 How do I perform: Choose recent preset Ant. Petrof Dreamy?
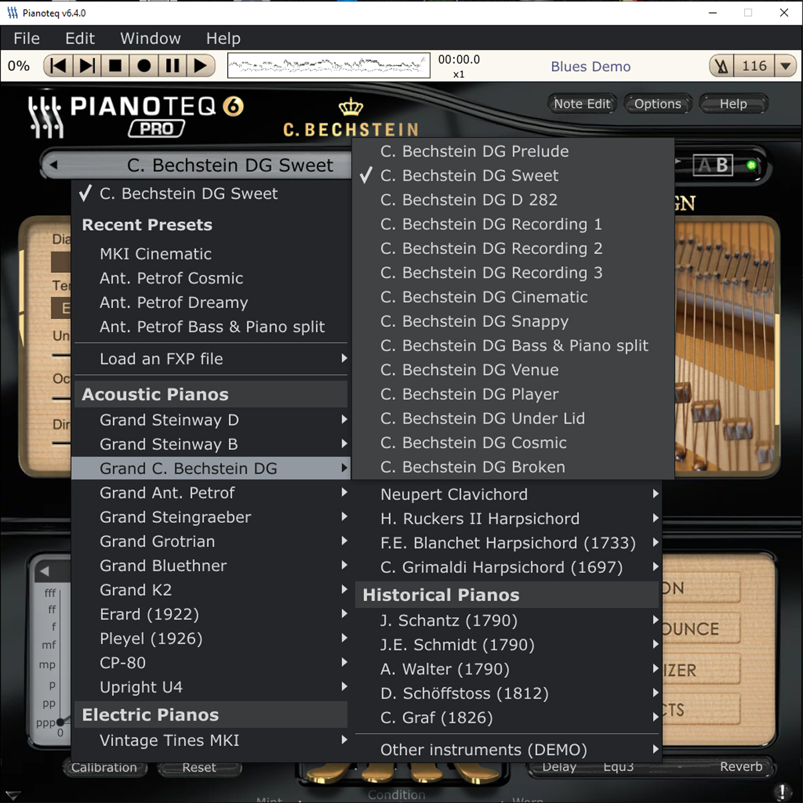(x=211, y=303)
